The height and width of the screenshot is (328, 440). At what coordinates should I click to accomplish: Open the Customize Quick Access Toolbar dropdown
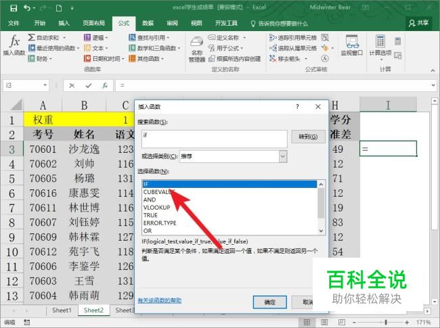point(72,8)
